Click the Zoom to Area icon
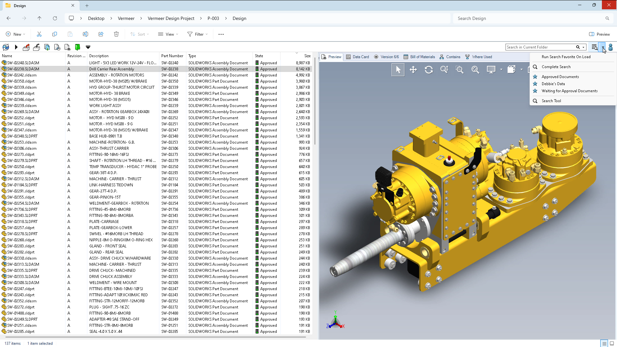 (460, 70)
